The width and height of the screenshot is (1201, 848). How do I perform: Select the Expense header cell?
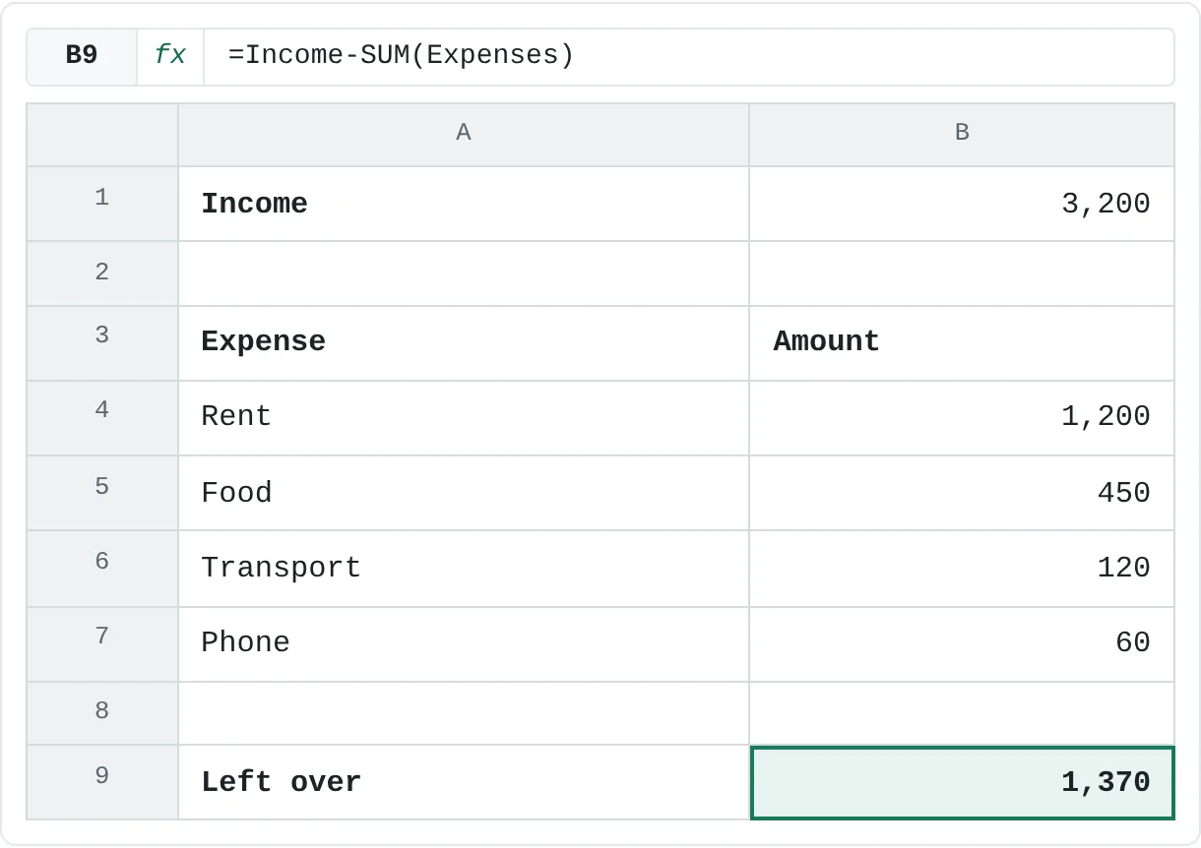coord(464,343)
